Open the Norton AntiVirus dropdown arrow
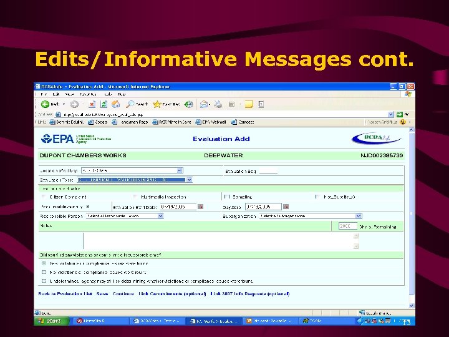Viewport: 449px width, 337px height. (x=410, y=122)
